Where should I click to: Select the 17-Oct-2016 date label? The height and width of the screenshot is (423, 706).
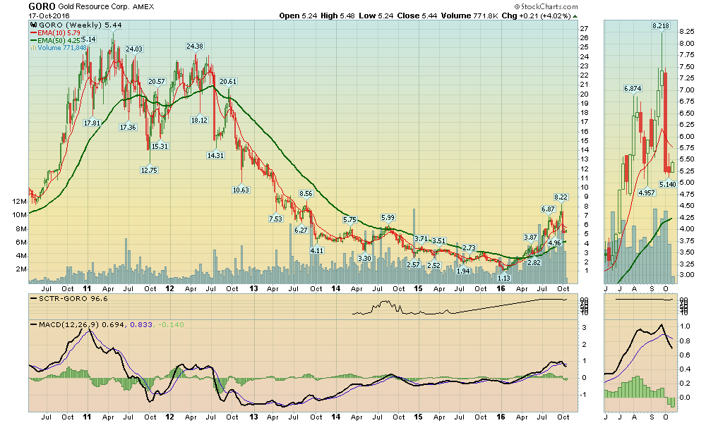tap(49, 16)
